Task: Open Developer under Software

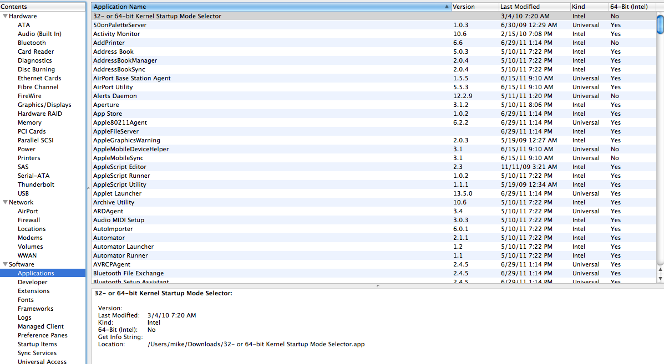Action: 33,283
